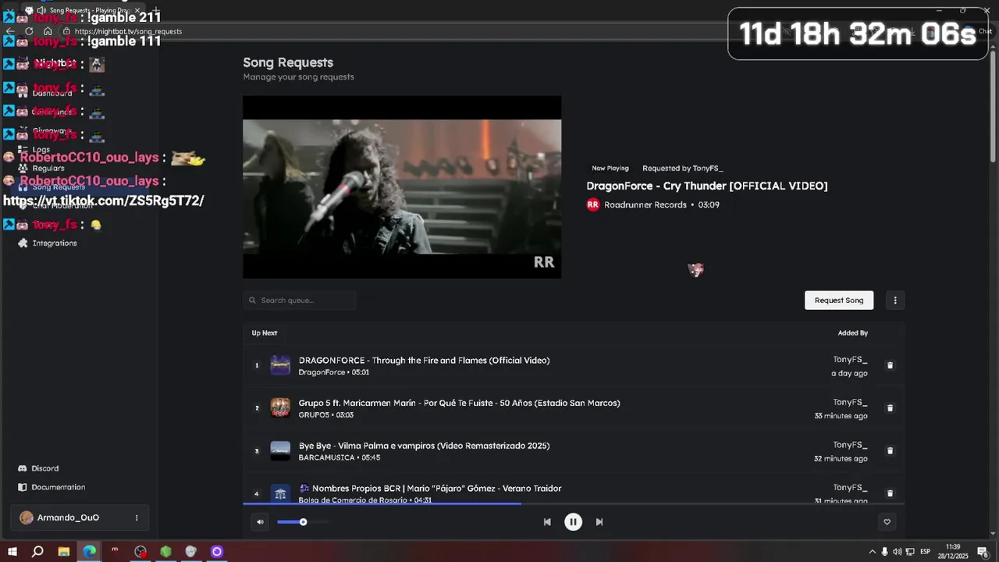Open the Logs sidebar item
The image size is (999, 562).
click(x=41, y=149)
